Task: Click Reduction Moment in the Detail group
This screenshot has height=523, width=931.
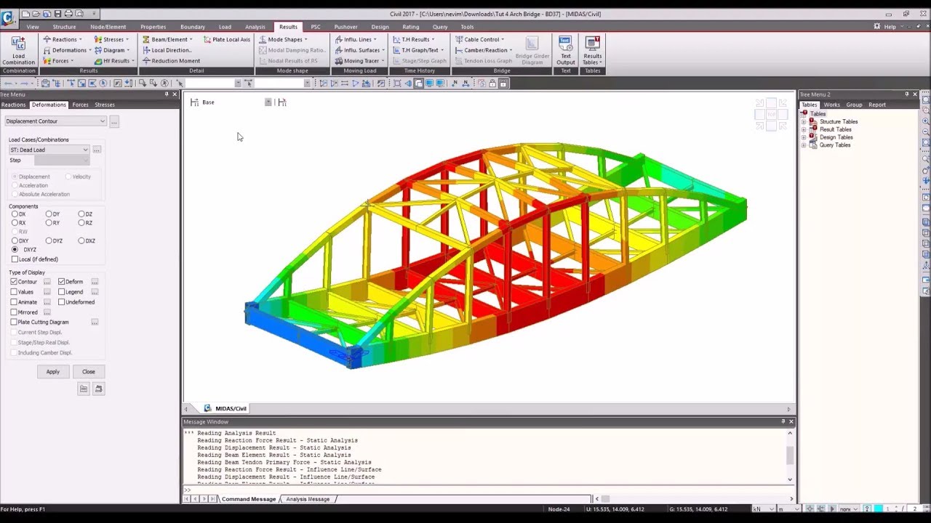Action: click(171, 61)
